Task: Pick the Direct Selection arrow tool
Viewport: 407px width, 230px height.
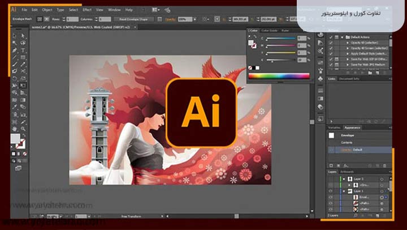Action: [x=23, y=36]
